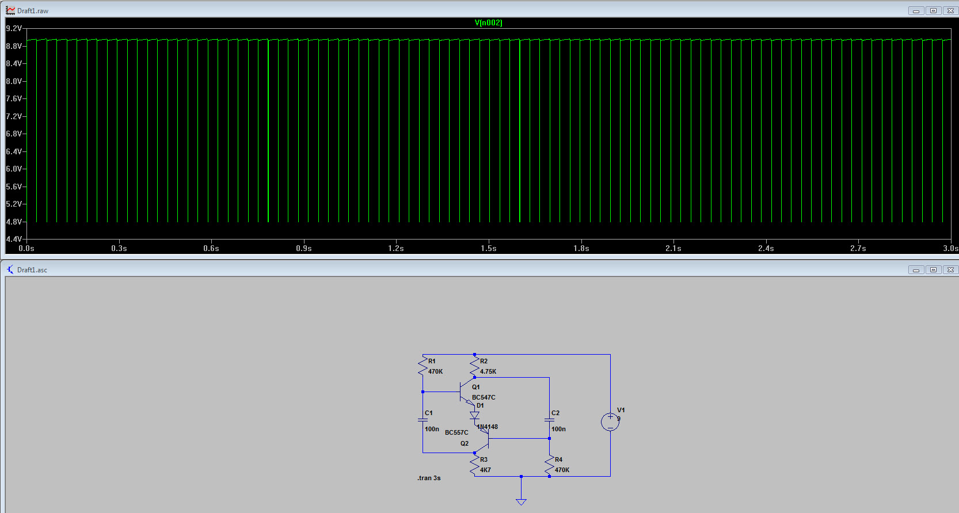Select the Q1 NPN transistor symbol

coord(468,392)
